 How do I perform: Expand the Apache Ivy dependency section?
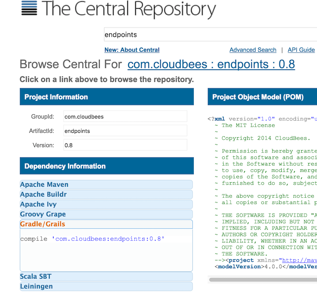tap(106, 204)
